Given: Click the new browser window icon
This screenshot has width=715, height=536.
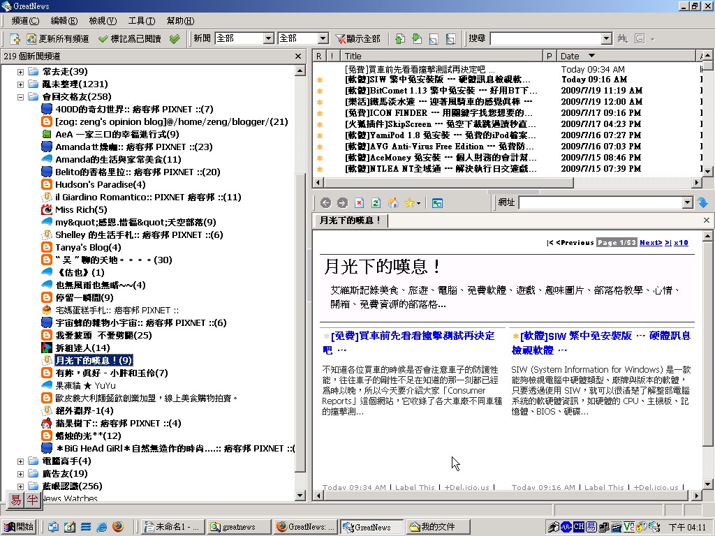Looking at the screenshot, I should (x=437, y=203).
